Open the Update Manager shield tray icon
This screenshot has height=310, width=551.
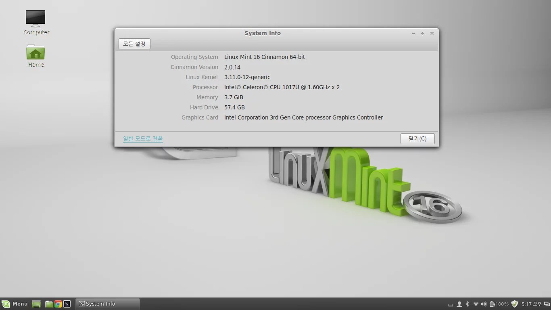pyautogui.click(x=514, y=304)
